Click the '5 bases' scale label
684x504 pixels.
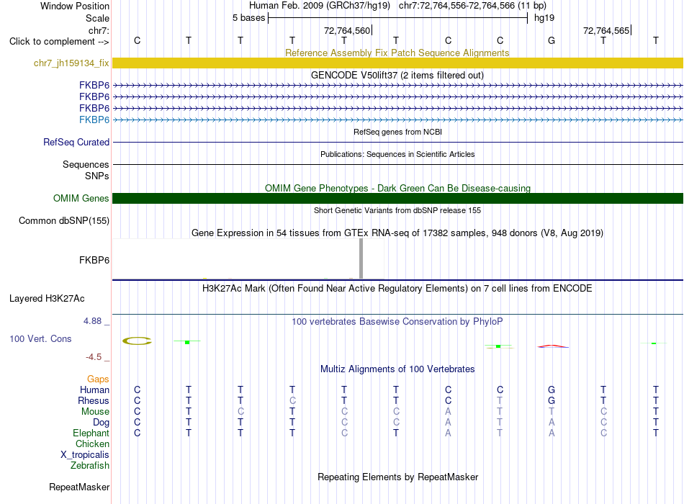pos(248,18)
